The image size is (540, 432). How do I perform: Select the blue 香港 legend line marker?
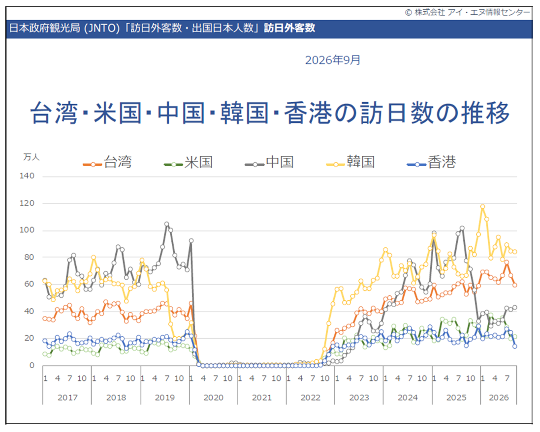click(417, 165)
